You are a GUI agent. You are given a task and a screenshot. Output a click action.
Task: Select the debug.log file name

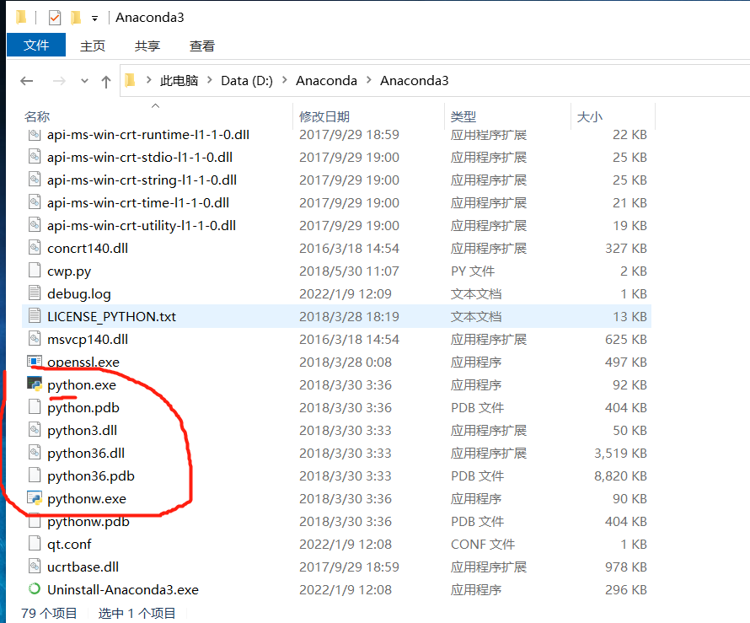pos(79,293)
